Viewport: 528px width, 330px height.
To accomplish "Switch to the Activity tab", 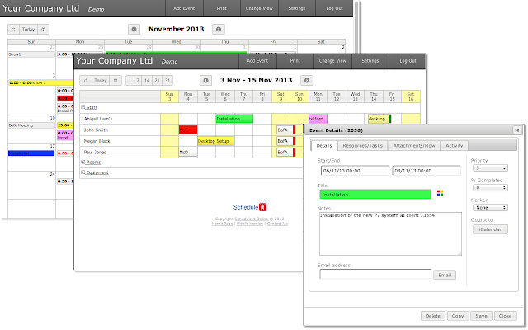I will 455,145.
